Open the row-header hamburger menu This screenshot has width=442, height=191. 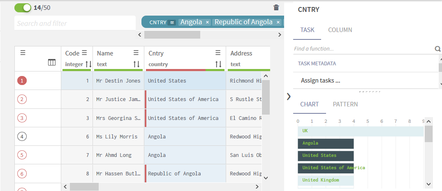coord(23,53)
